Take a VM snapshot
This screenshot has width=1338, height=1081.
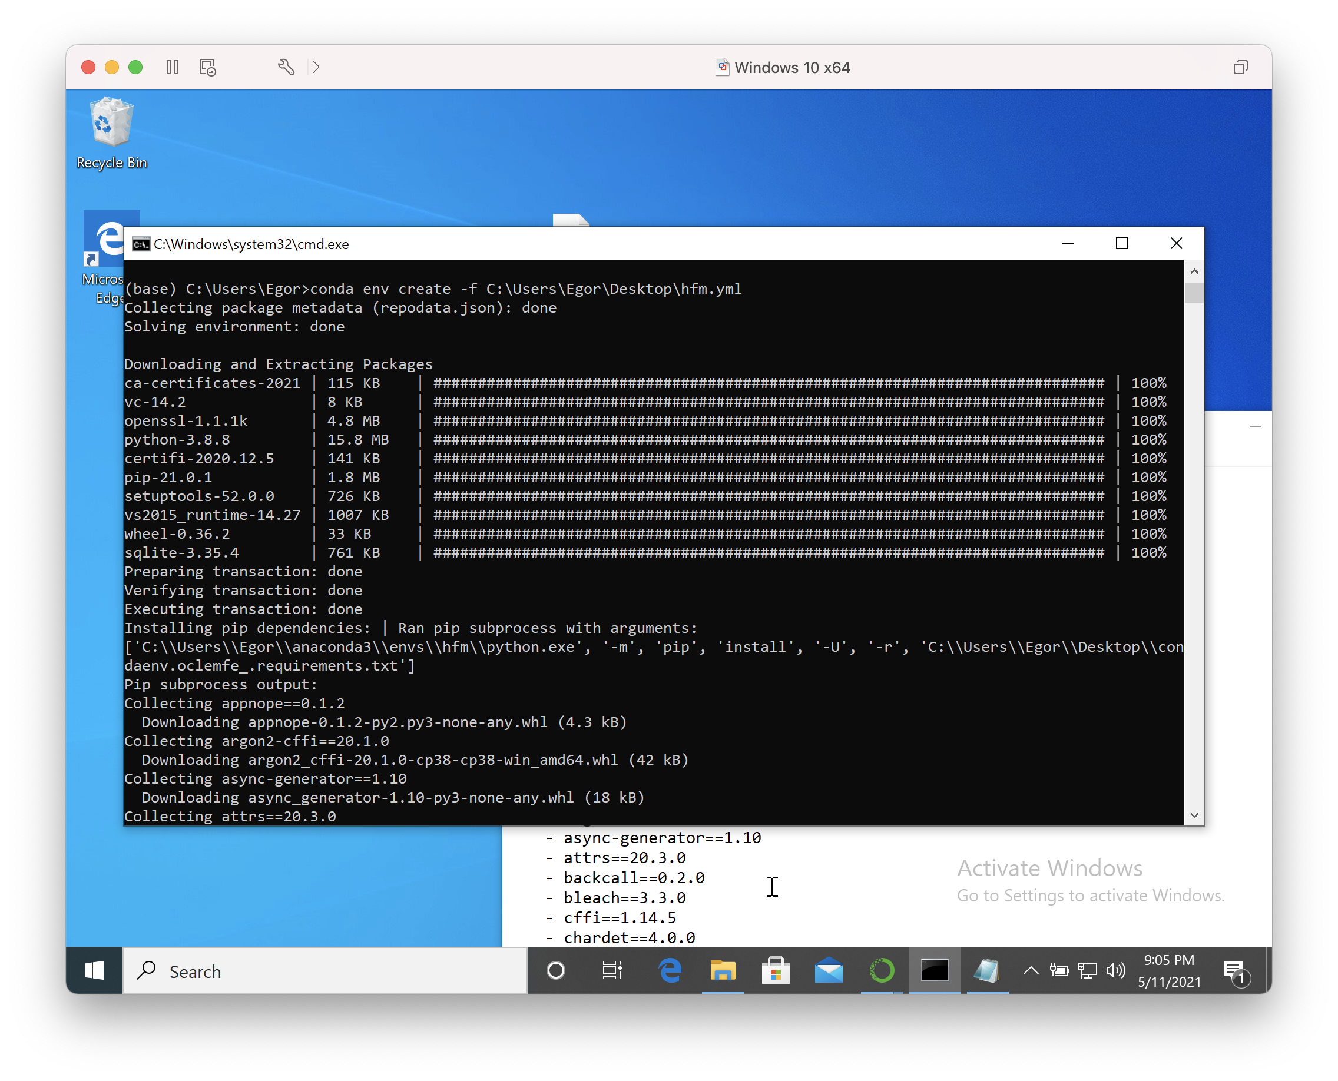(x=207, y=67)
